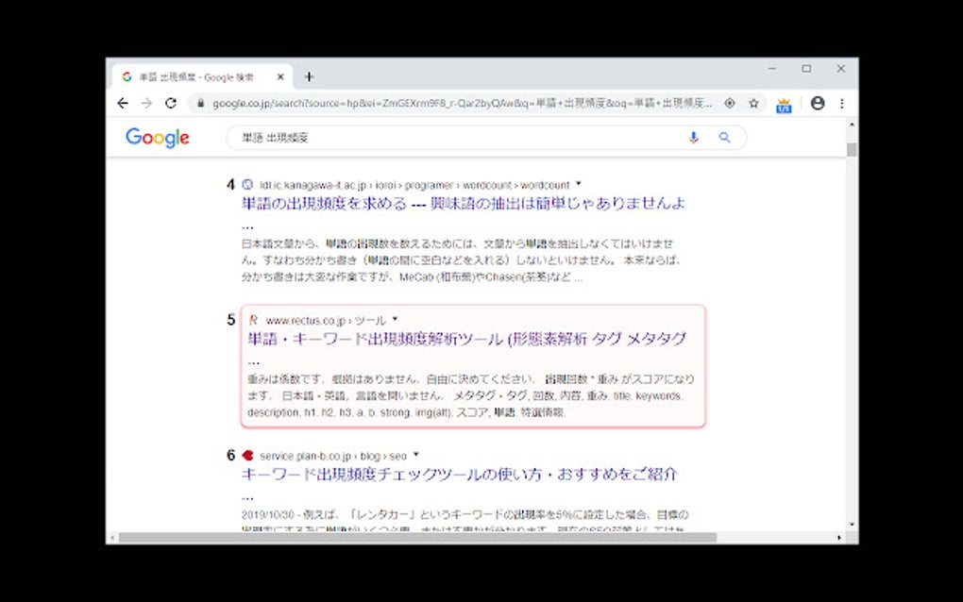Expand options for the kanagawa-it.ac.jp result

(578, 184)
